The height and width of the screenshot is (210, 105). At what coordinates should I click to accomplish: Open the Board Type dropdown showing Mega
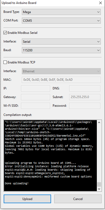click(61, 12)
